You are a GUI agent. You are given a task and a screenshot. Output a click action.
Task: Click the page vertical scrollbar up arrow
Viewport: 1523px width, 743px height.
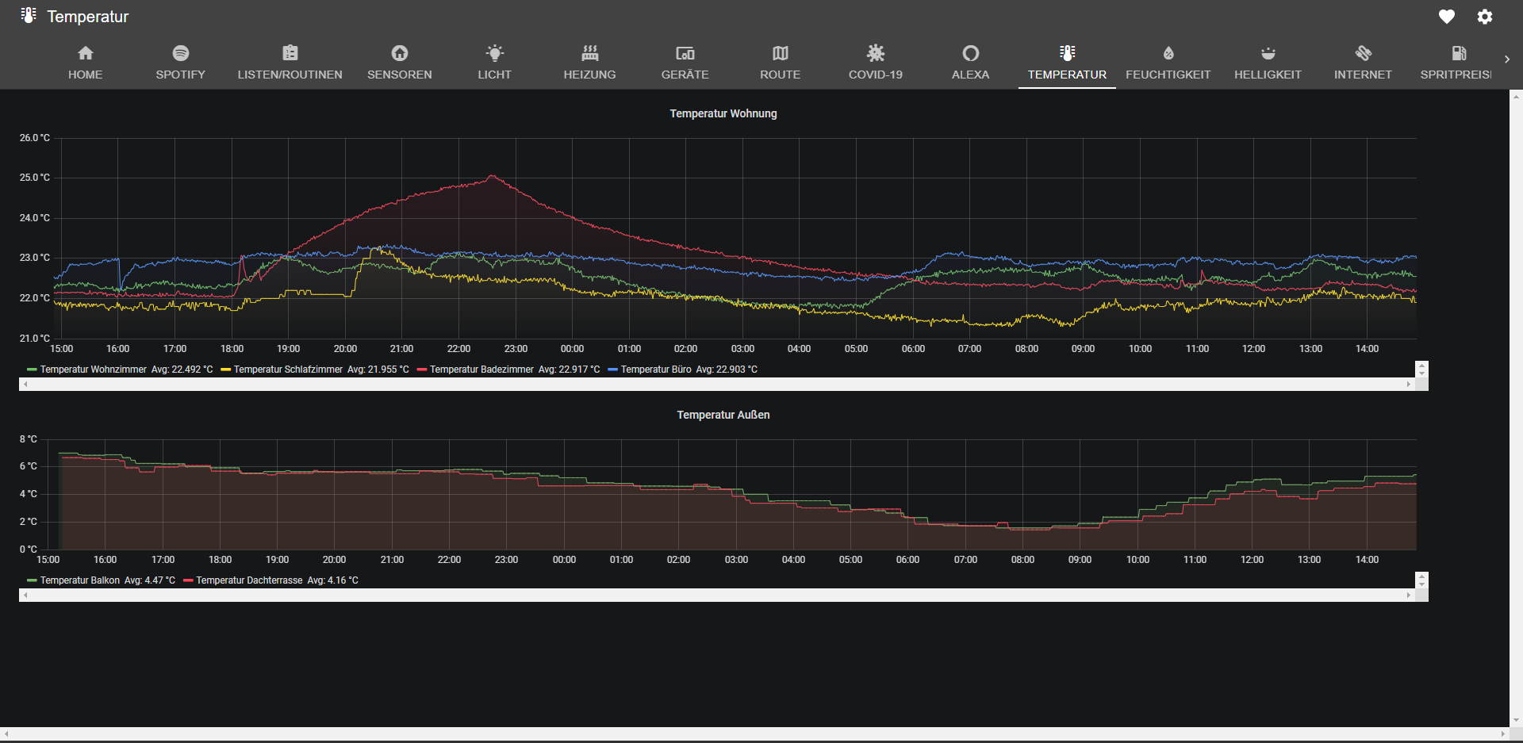point(1516,96)
